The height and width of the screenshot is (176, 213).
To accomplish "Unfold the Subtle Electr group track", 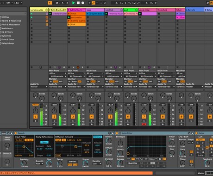I will (x=84, y=10).
